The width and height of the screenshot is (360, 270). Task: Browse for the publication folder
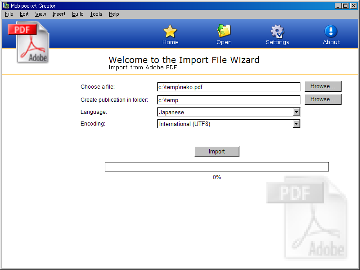click(323, 99)
